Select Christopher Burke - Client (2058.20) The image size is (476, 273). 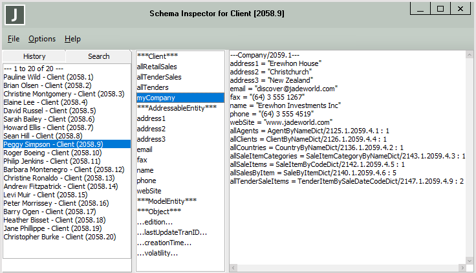pyautogui.click(x=59, y=237)
